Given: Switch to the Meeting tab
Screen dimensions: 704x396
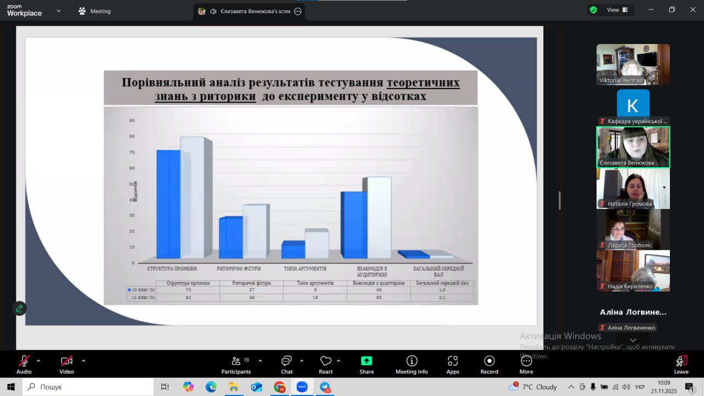Looking at the screenshot, I should tap(95, 11).
